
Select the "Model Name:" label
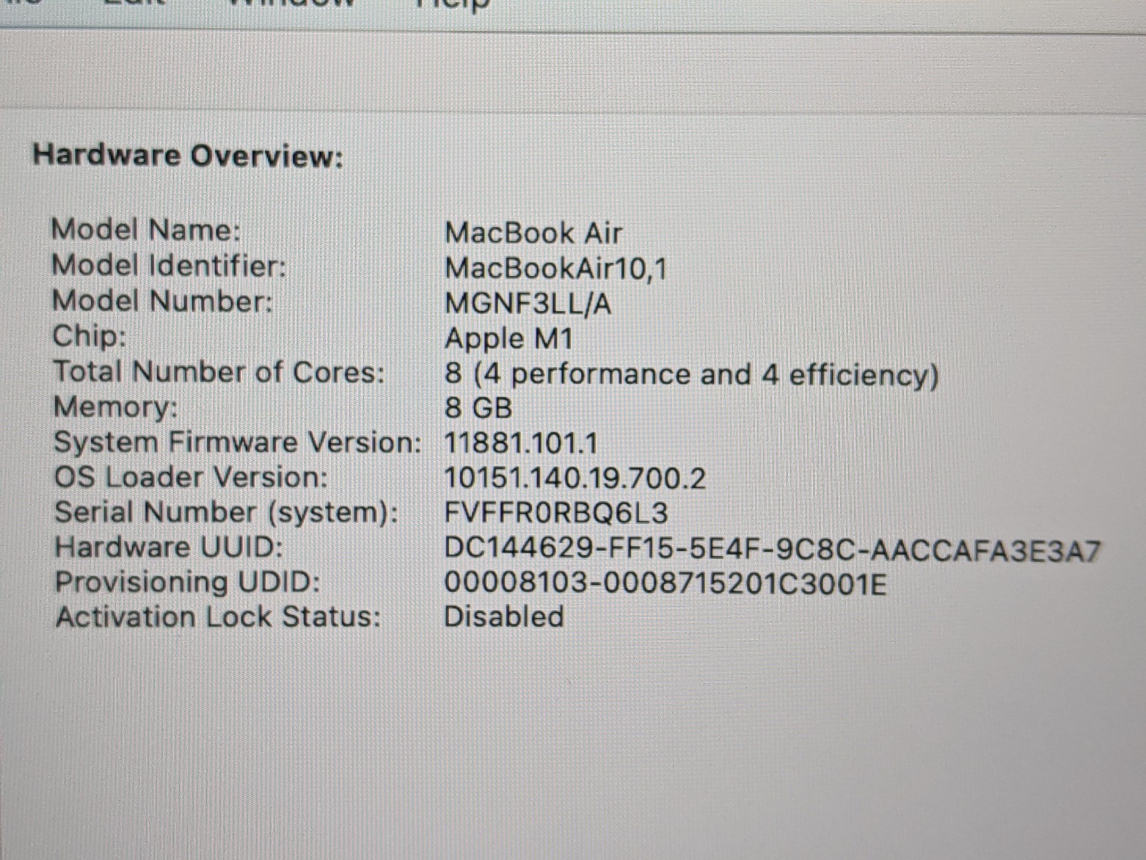coord(146,230)
